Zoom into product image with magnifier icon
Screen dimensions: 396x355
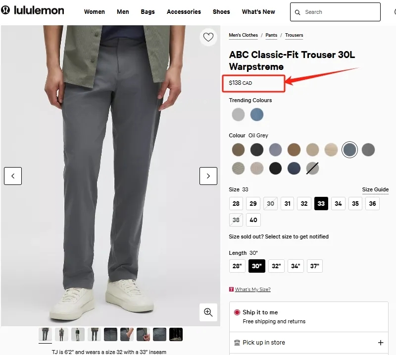208,312
